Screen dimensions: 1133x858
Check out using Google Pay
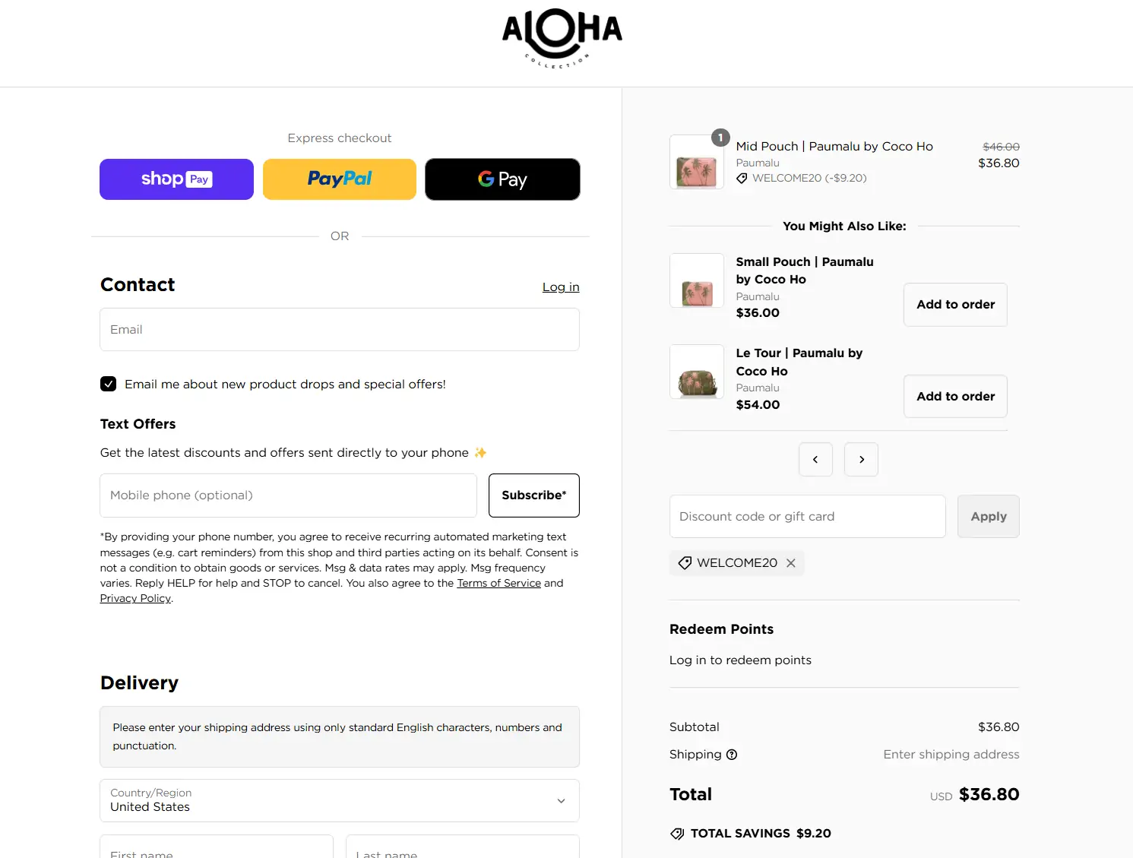[x=502, y=179]
